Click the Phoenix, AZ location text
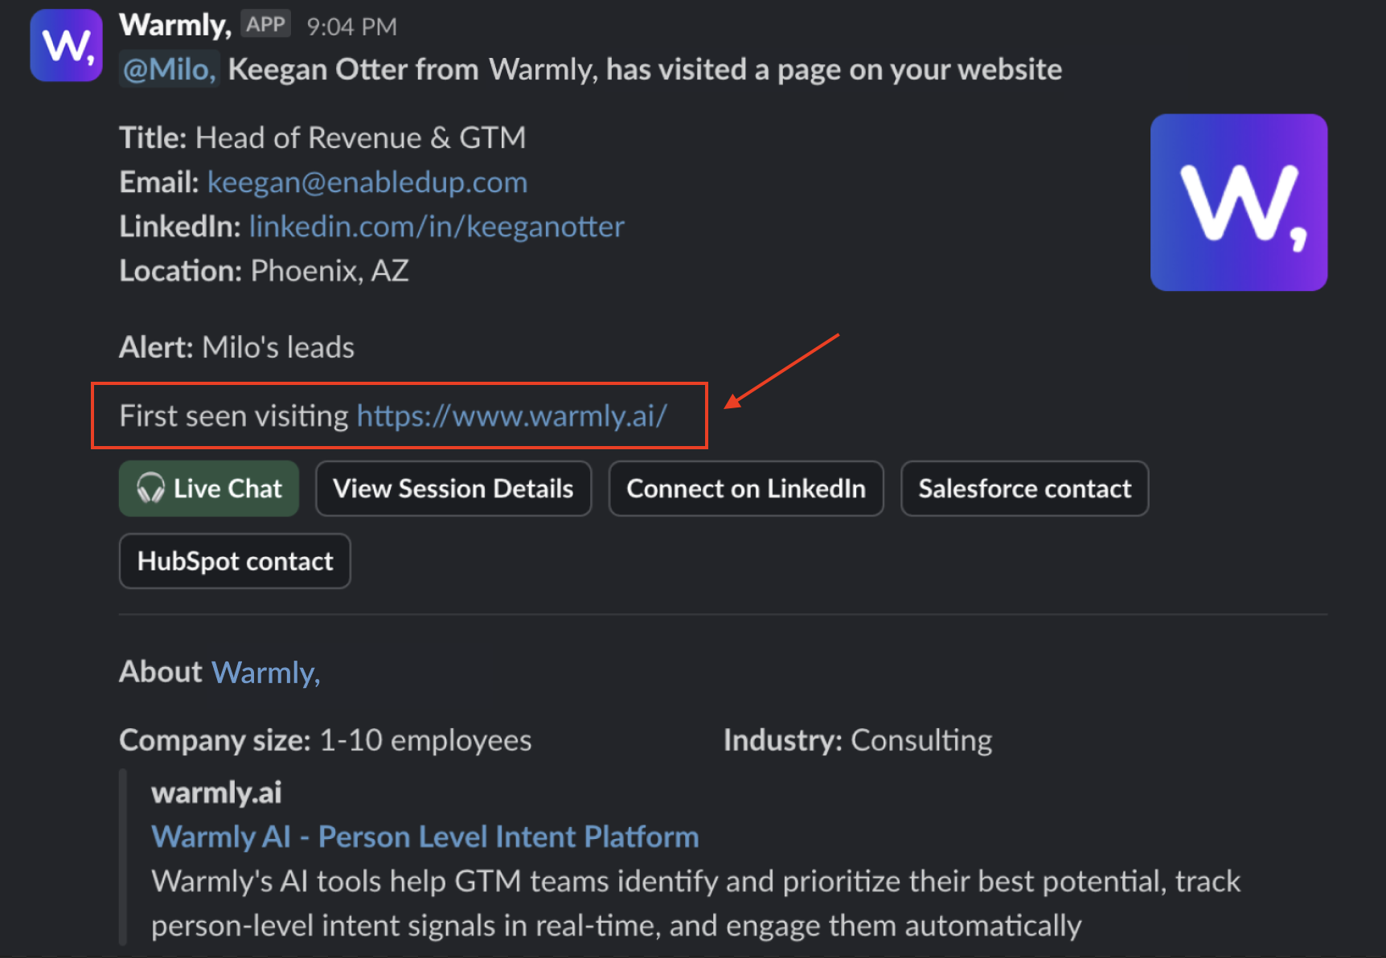1386x958 pixels. tap(330, 271)
